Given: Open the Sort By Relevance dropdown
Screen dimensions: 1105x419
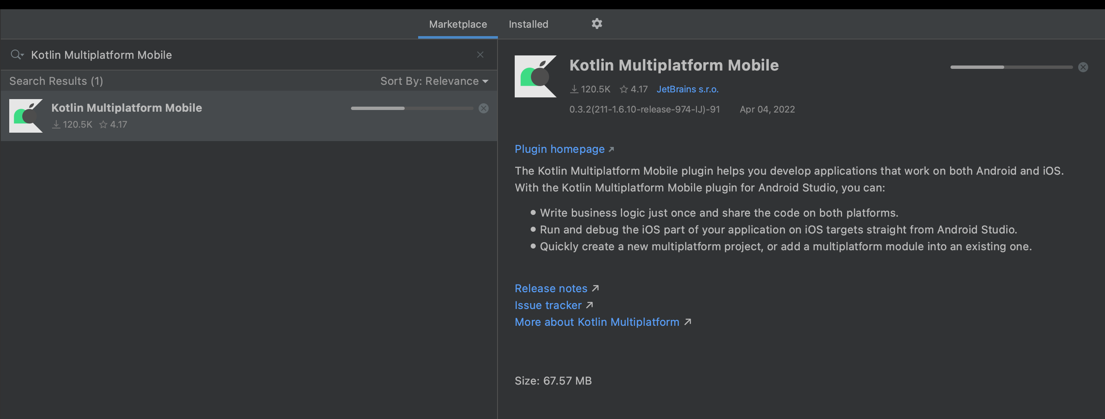Looking at the screenshot, I should [x=434, y=81].
